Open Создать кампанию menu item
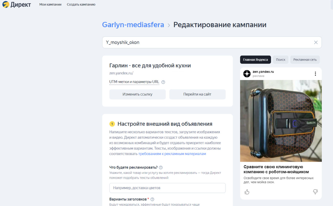Screen dimensions: 333x206 coord(81,4)
